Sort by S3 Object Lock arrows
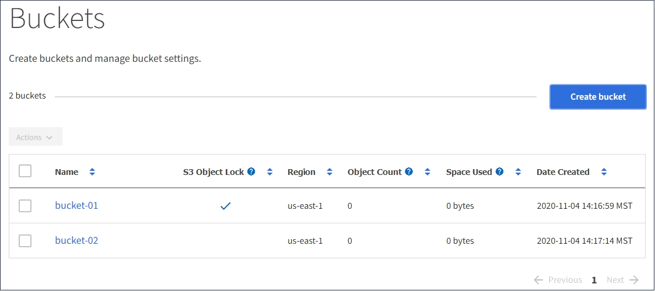Image resolution: width=655 pixels, height=291 pixels. 269,172
